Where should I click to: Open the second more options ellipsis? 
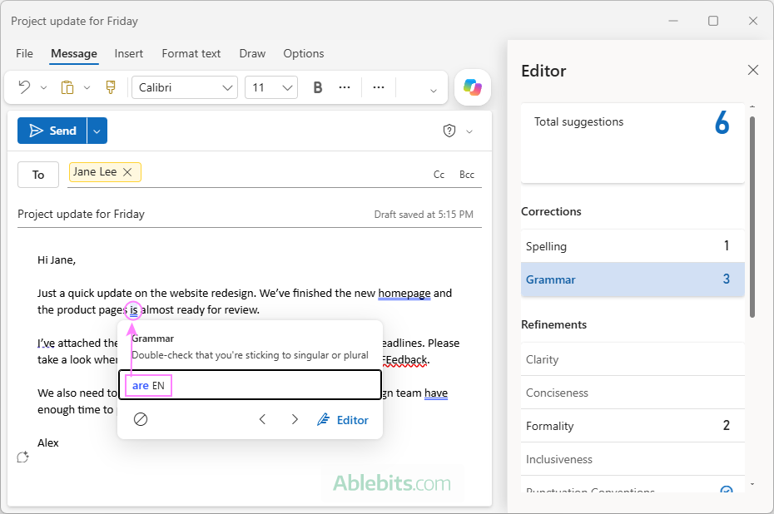click(x=379, y=87)
